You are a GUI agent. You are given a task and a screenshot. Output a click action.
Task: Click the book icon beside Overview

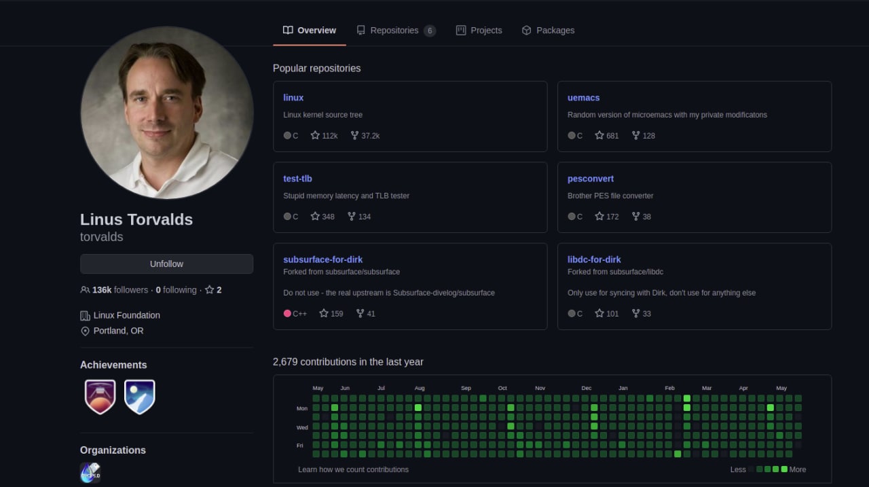pyautogui.click(x=288, y=31)
